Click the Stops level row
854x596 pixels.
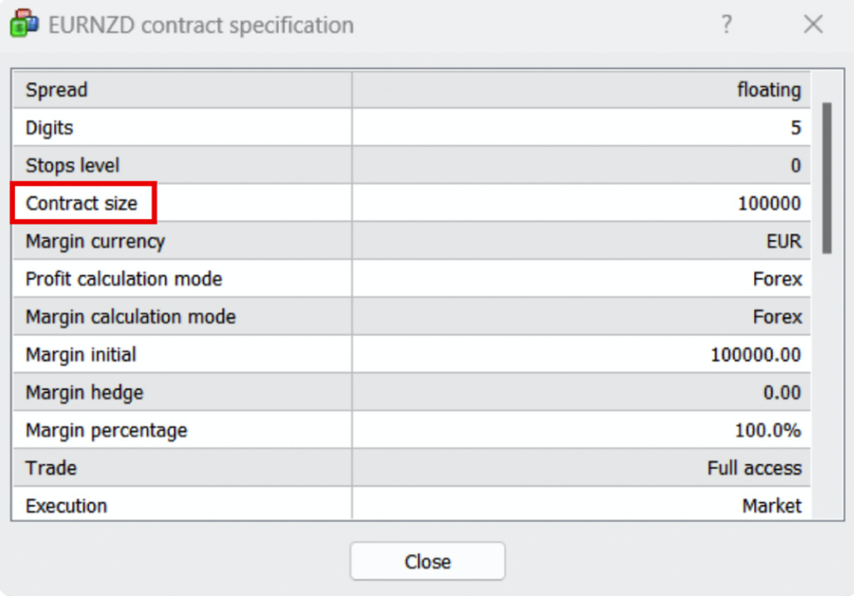click(x=412, y=165)
